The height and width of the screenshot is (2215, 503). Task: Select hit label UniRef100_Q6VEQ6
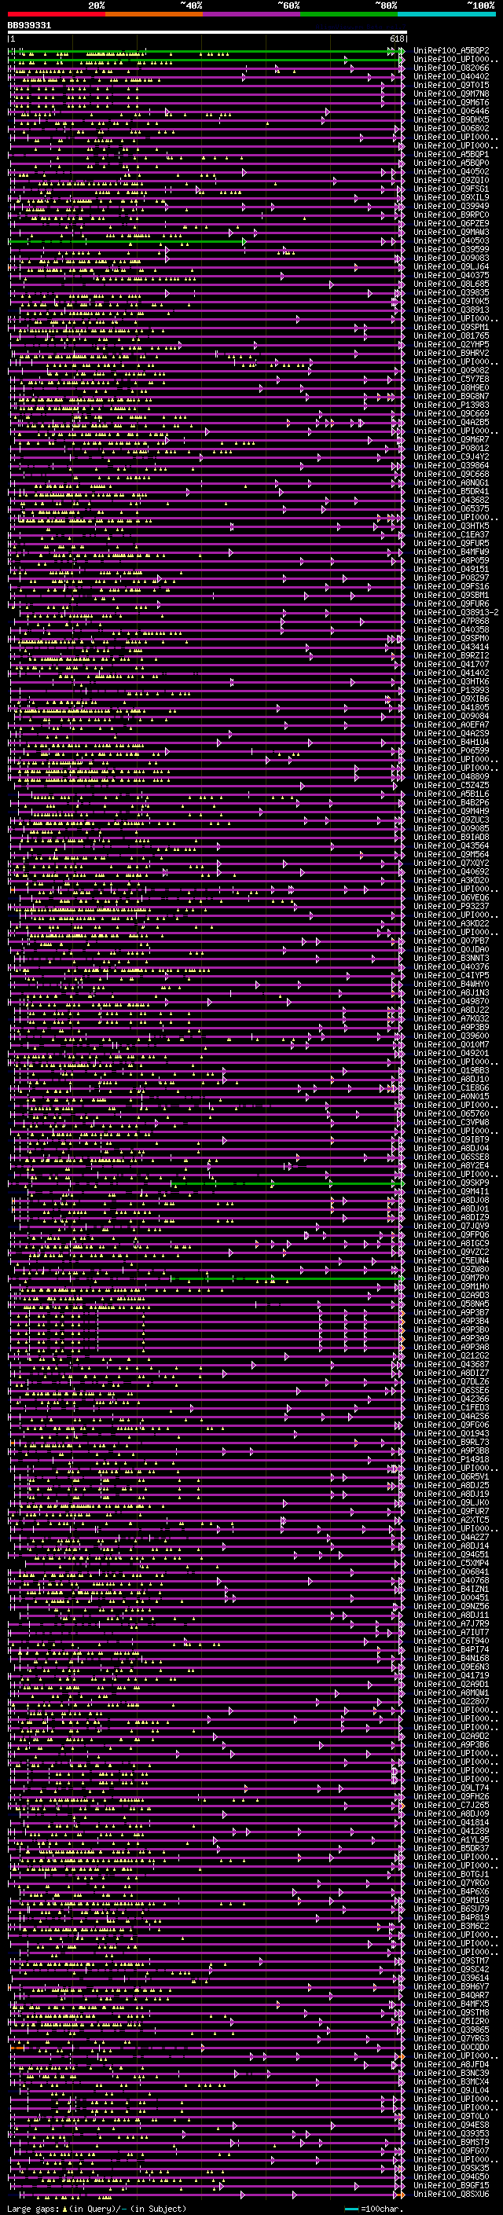451,897
